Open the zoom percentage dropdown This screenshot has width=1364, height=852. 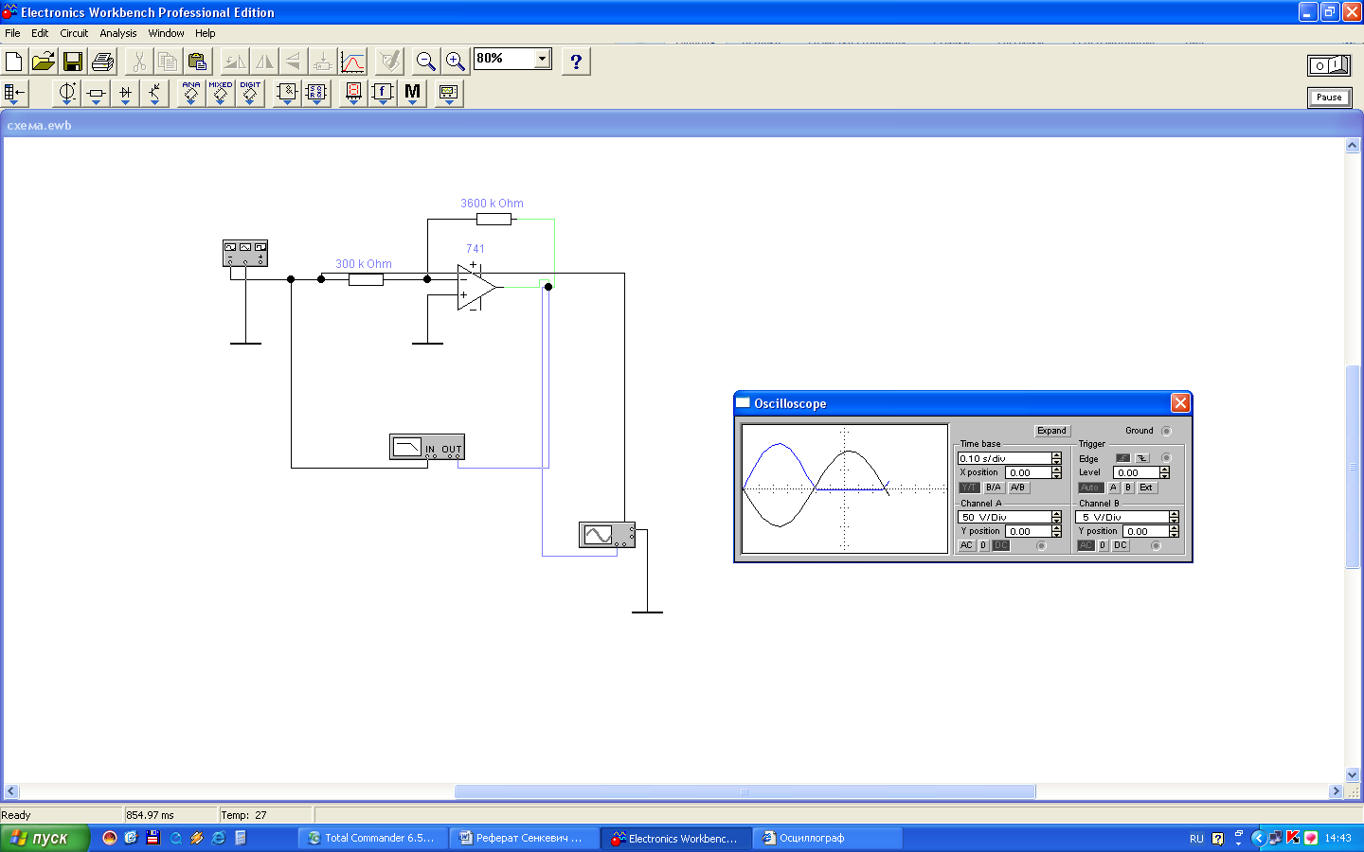(x=542, y=59)
